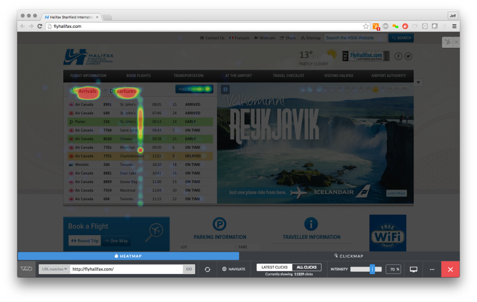The width and height of the screenshot is (477, 302).
Task: Click the Jeff profile button
Action: click(x=453, y=16)
